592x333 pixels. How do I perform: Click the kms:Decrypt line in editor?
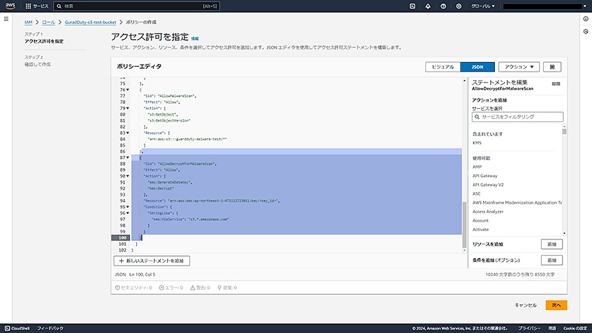point(161,189)
